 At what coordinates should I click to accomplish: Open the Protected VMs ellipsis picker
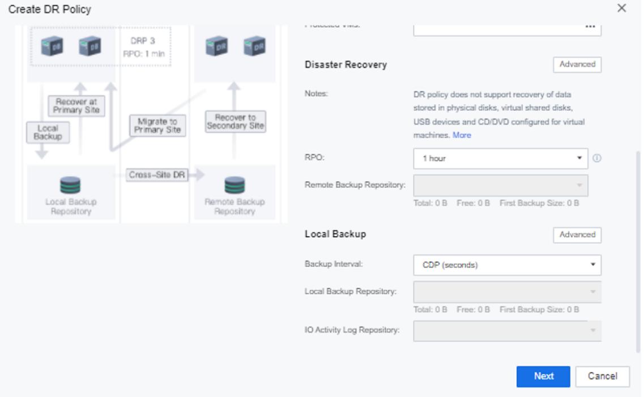coord(590,26)
